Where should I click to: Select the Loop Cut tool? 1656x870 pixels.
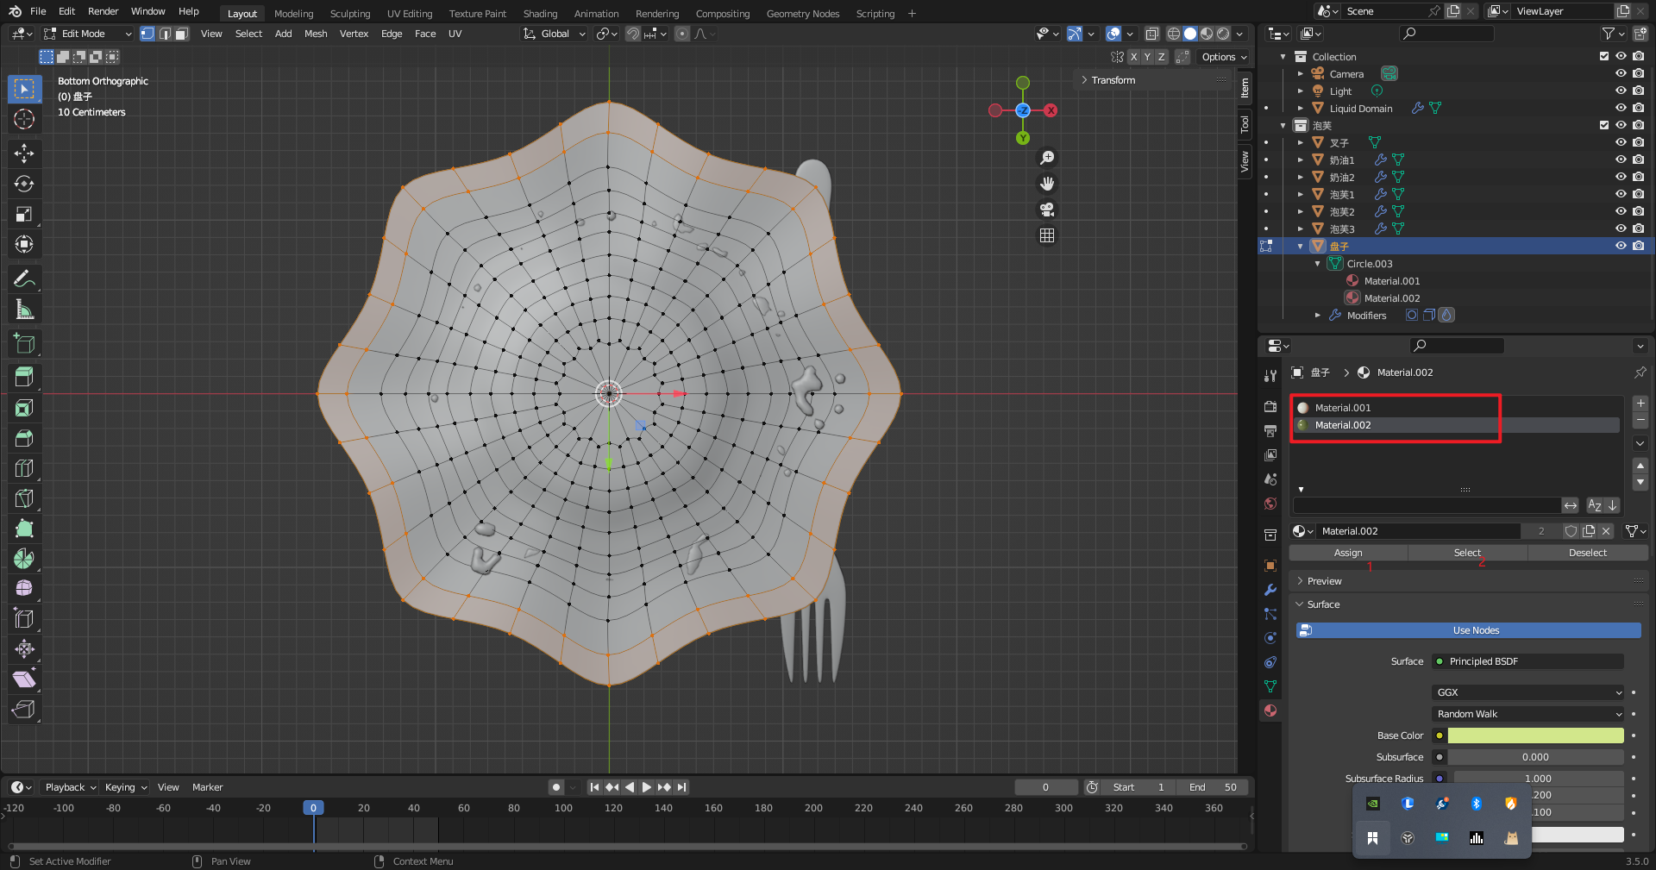24,468
